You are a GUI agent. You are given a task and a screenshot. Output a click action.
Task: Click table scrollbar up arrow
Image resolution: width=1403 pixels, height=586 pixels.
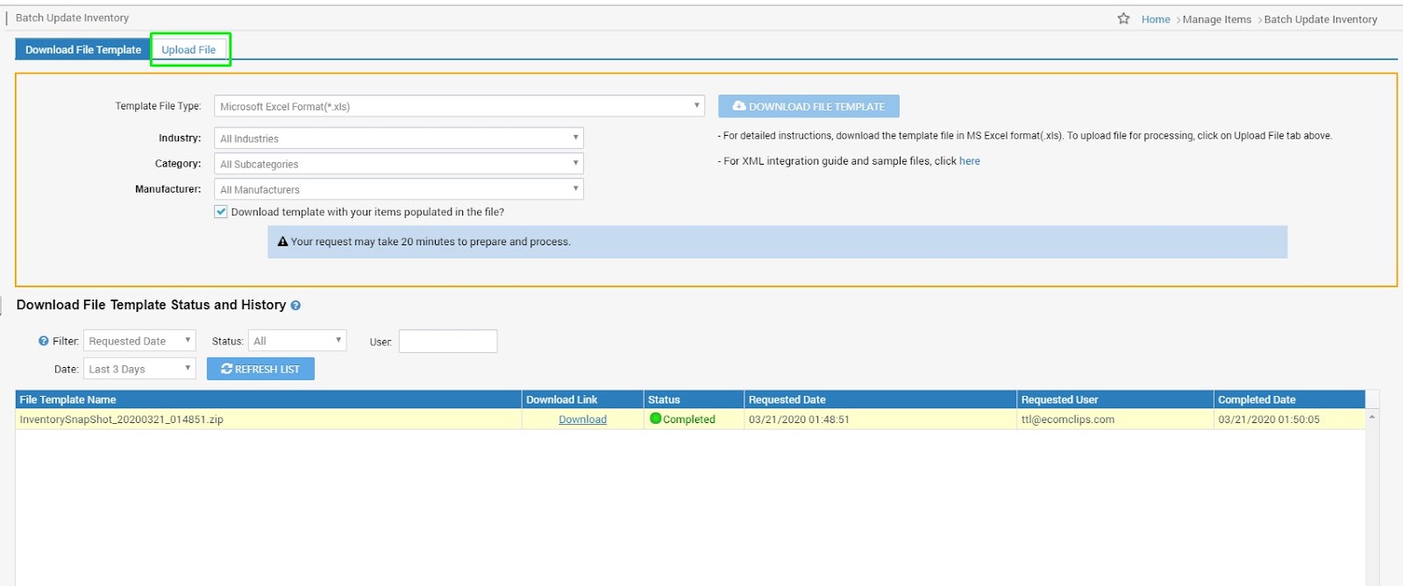(x=1372, y=417)
